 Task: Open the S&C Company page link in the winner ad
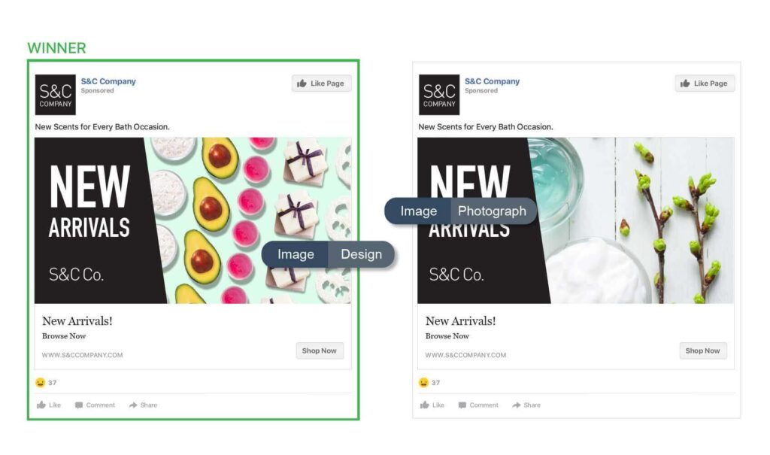point(108,81)
